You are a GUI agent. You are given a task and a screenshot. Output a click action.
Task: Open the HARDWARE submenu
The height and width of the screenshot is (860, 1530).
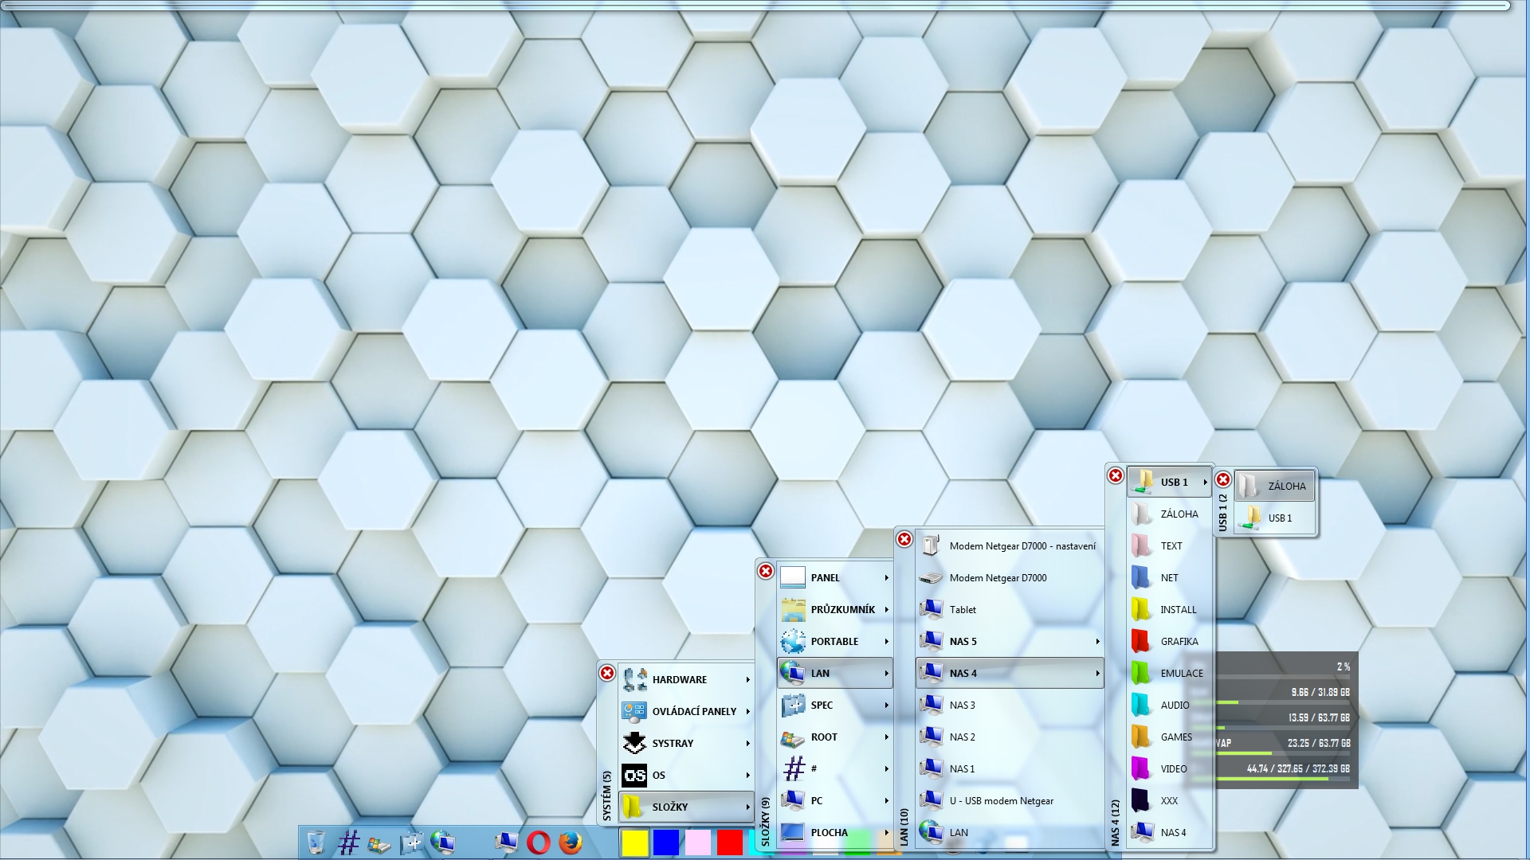[x=686, y=679]
